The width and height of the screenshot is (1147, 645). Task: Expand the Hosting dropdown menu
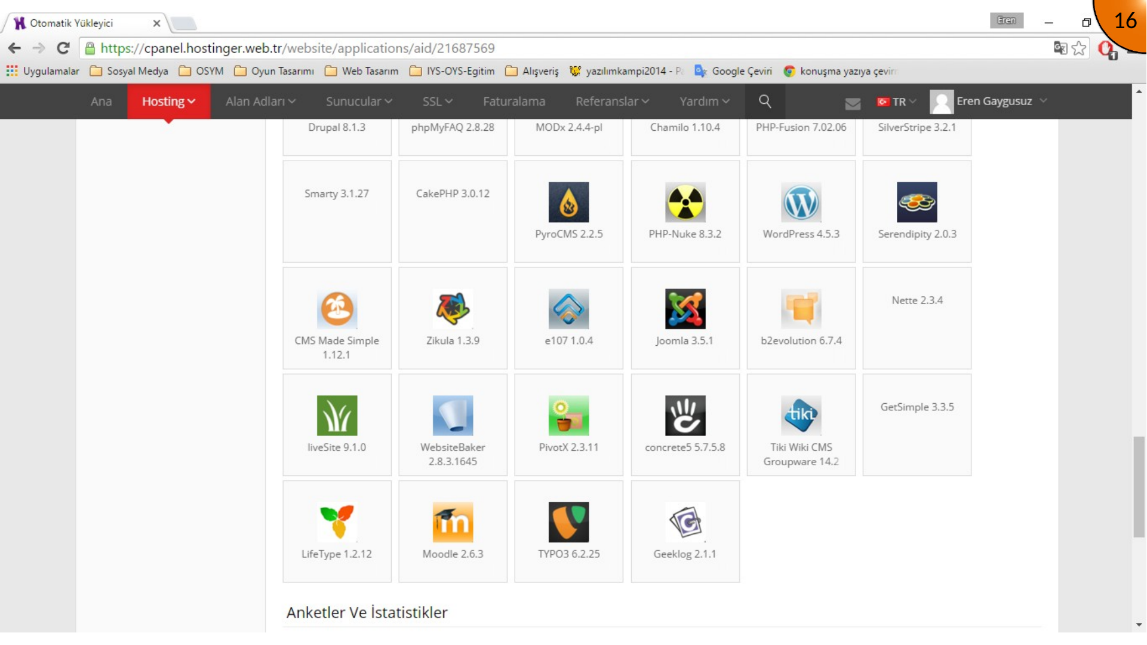pos(168,101)
